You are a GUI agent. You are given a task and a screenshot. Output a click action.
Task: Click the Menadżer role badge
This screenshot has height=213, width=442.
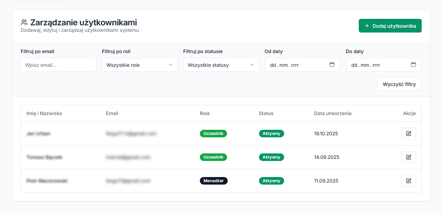click(214, 181)
